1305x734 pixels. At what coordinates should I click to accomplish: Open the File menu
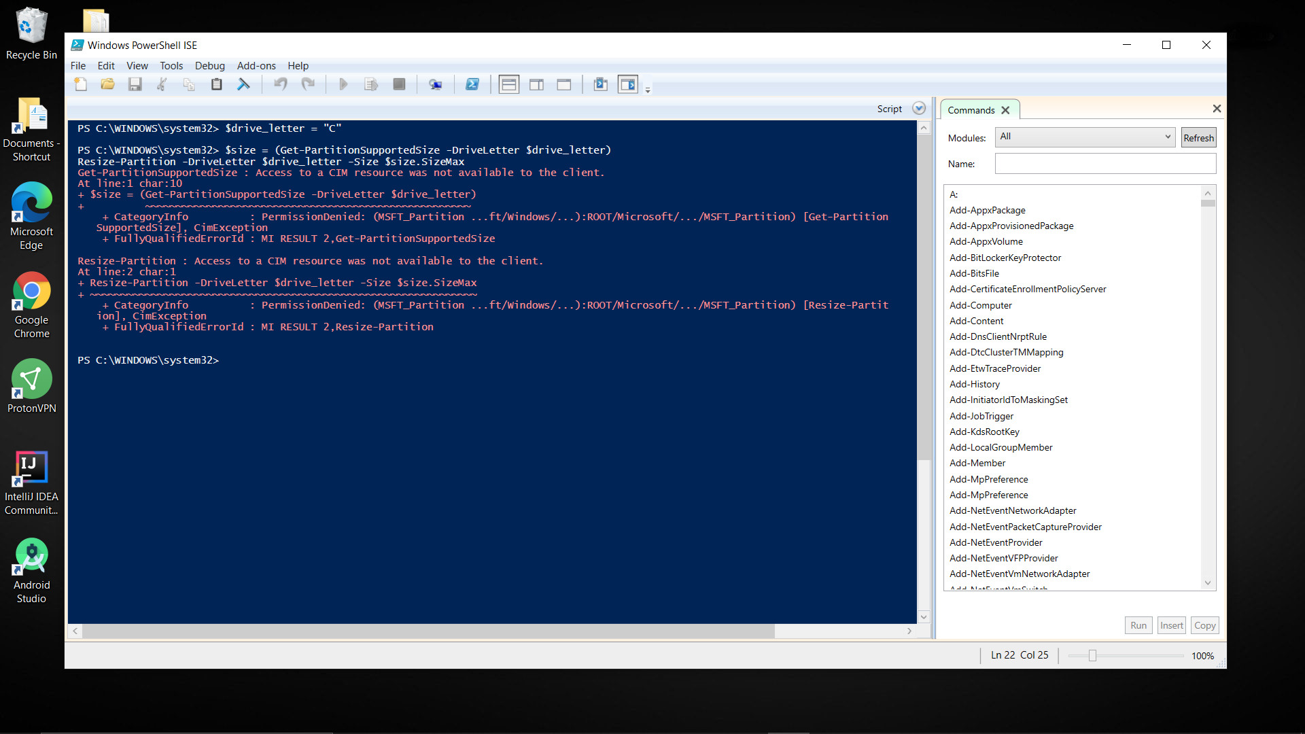[78, 66]
